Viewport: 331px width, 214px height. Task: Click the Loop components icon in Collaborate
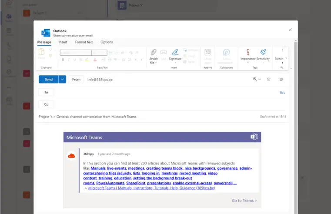(x=226, y=52)
